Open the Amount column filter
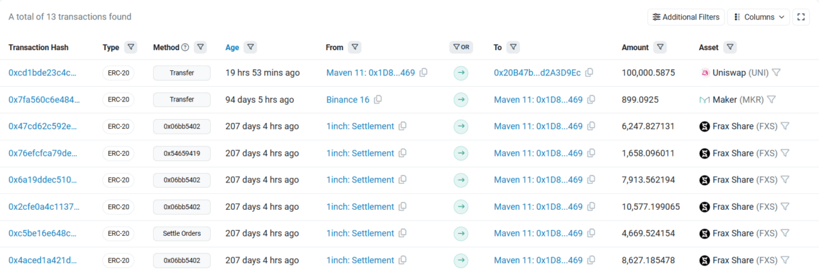Viewport: 819px width, 270px height. point(660,47)
